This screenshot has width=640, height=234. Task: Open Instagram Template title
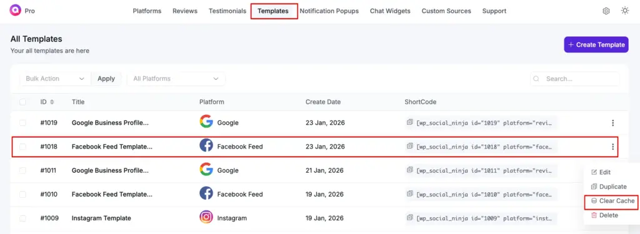click(x=101, y=218)
